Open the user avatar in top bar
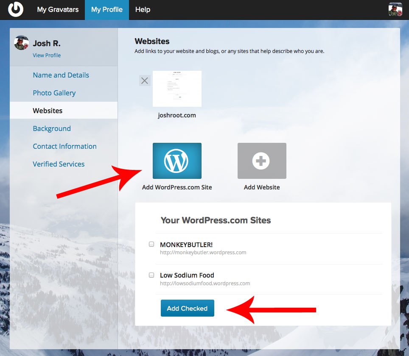Screen dimensions: 409x356 395,9
